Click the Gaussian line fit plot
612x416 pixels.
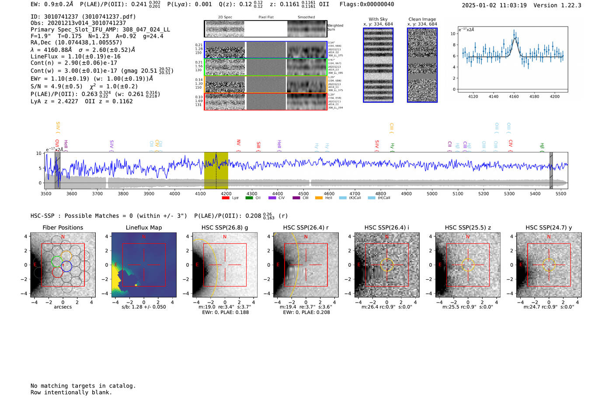(512, 59)
